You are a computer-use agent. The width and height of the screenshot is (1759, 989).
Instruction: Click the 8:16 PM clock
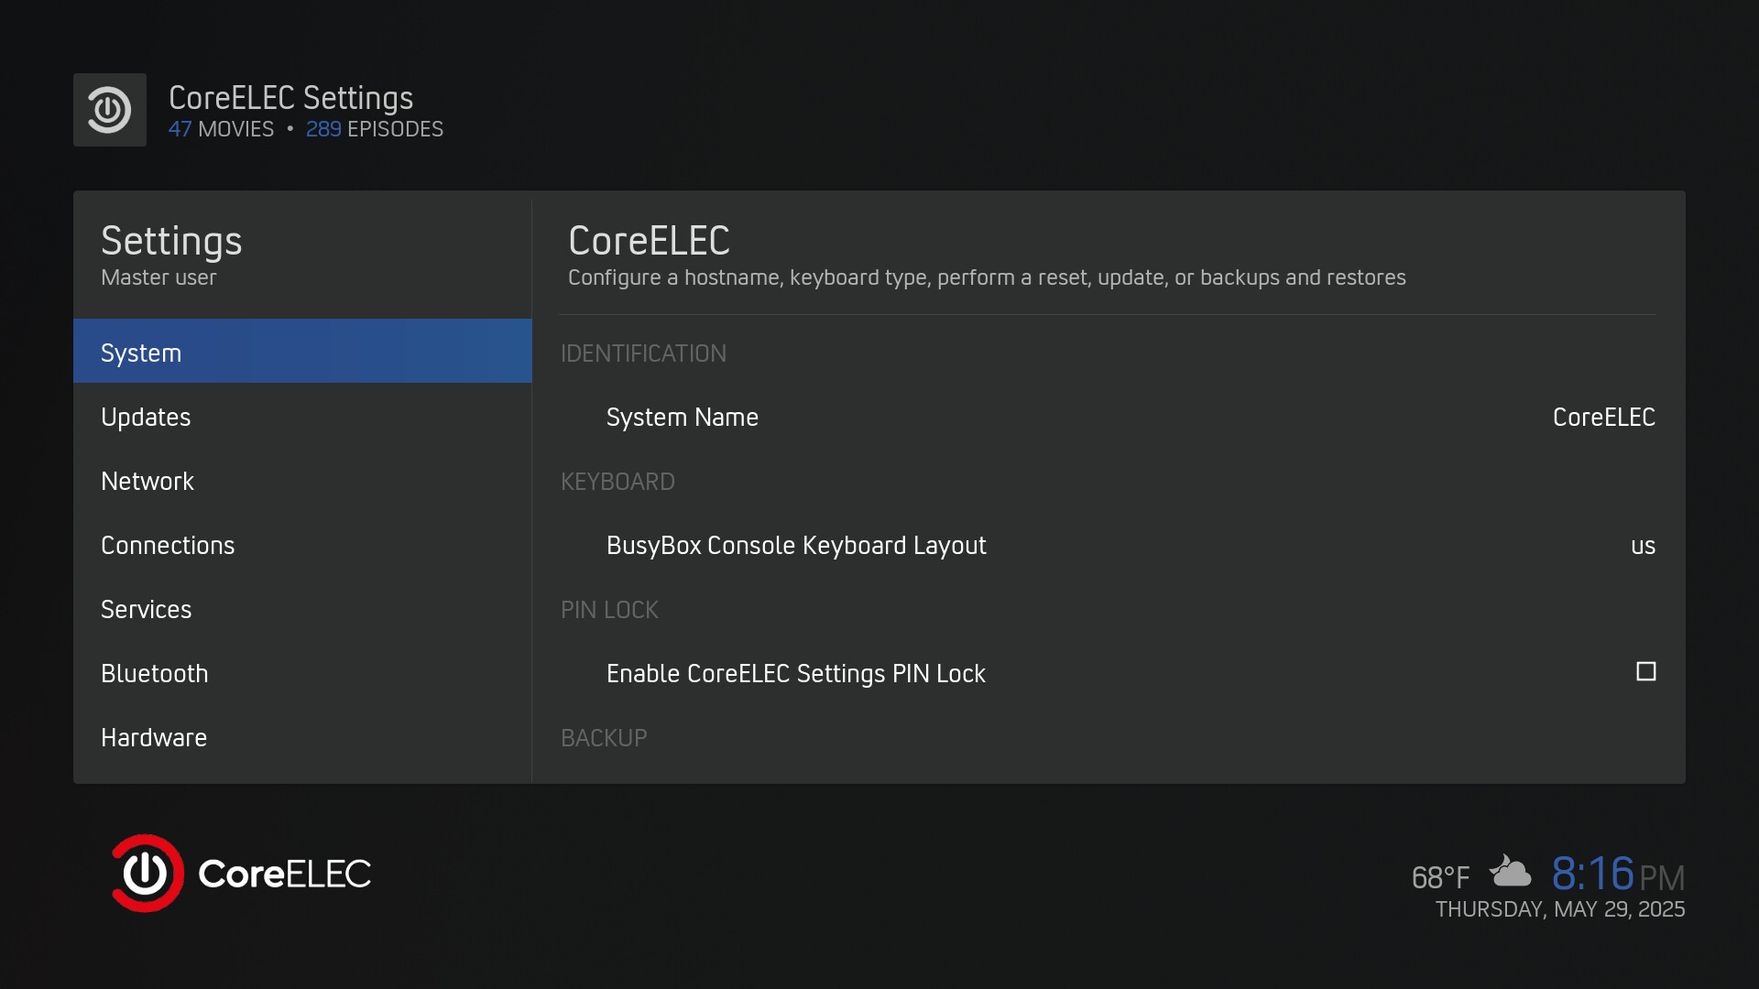coord(1617,875)
